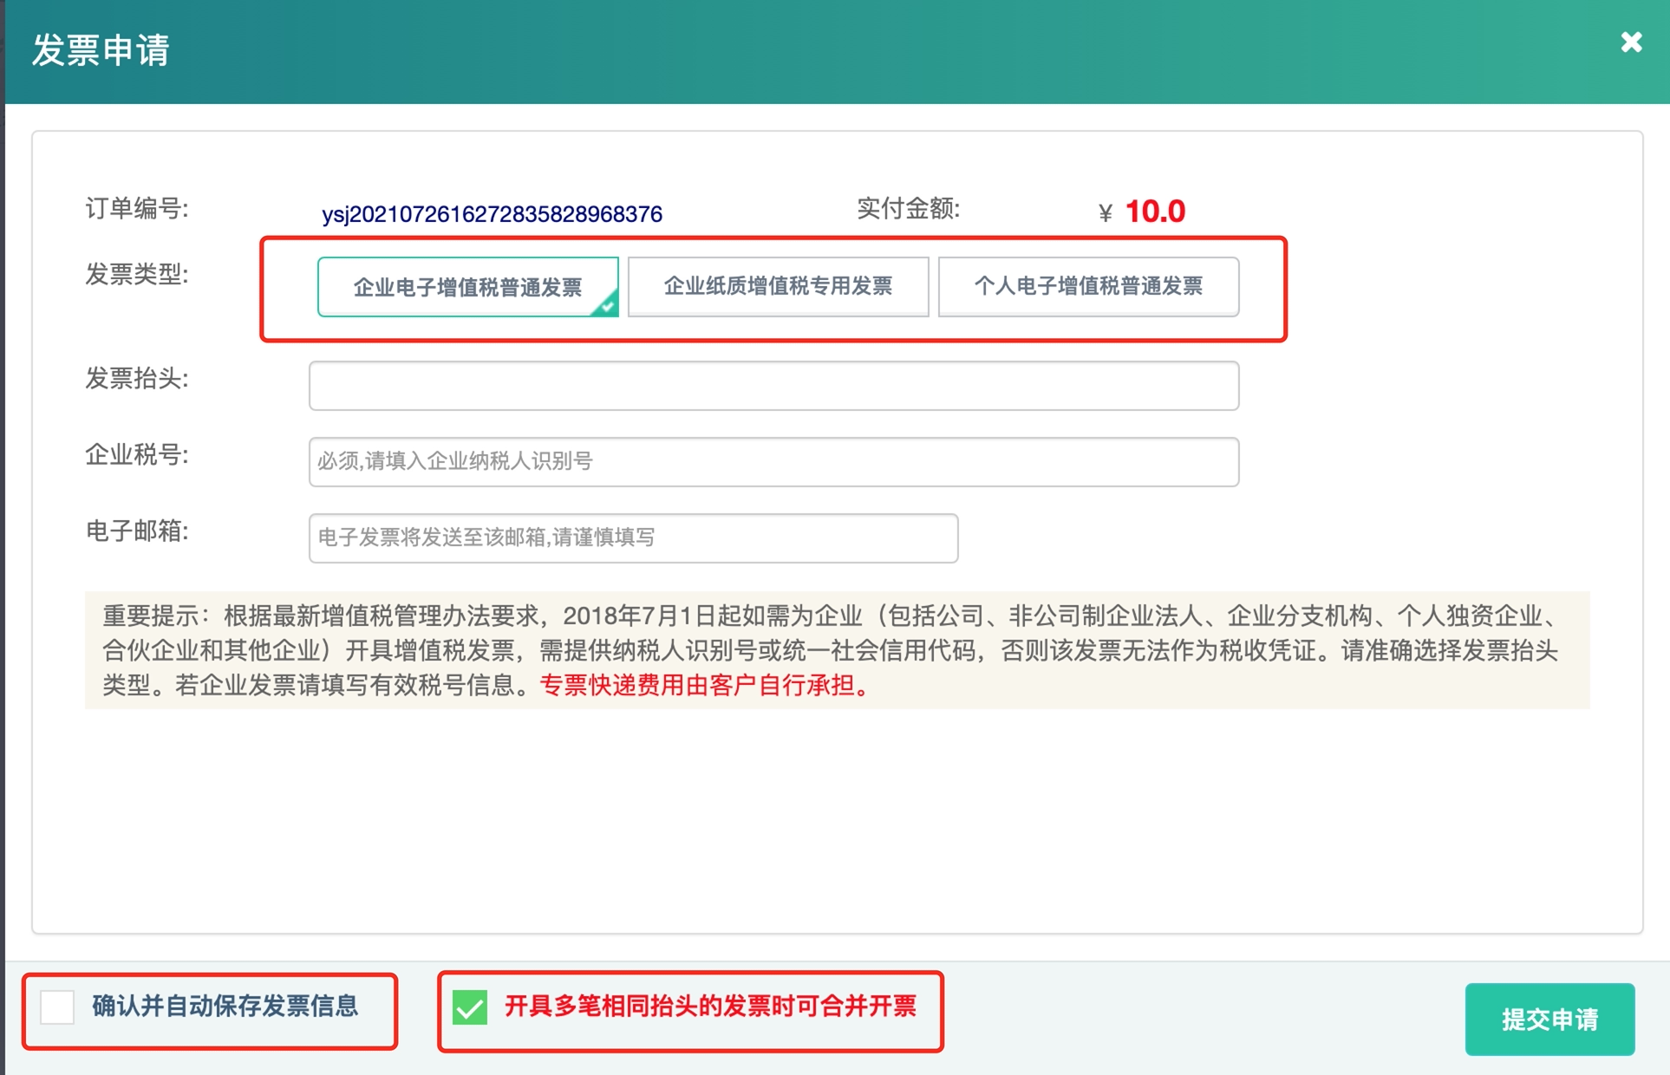The height and width of the screenshot is (1075, 1670).
Task: Click the 开具多笔相同抬头的发票时可合并开票 label
Action: [710, 1007]
